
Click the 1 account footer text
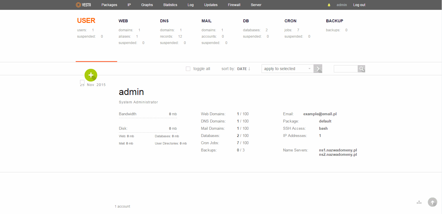(122, 206)
